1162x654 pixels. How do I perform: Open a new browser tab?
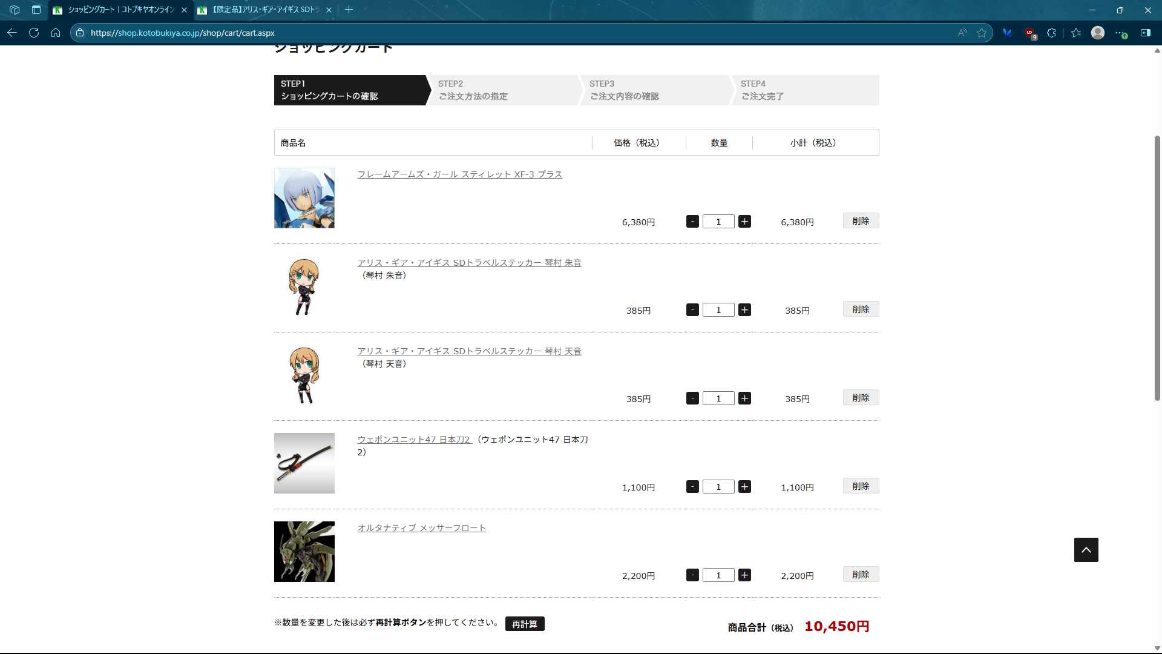point(349,10)
